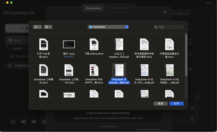Click the label DeepSeek-V3 技术报告-...e 版.pdf
Viewport: 217px width, 132px height.
click(169, 81)
